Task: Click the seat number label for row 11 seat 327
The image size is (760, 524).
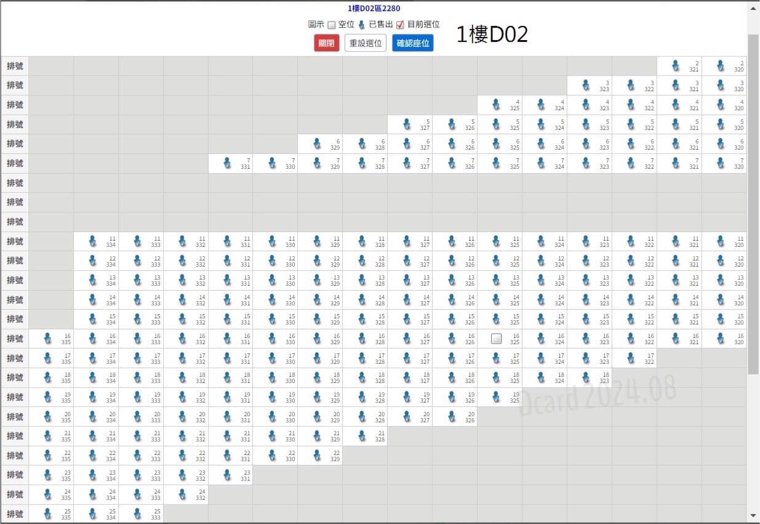Action: tap(425, 241)
